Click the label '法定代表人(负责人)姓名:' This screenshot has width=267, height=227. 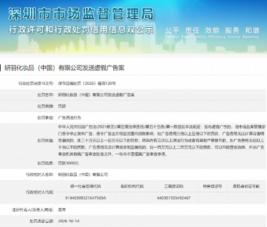point(33,210)
